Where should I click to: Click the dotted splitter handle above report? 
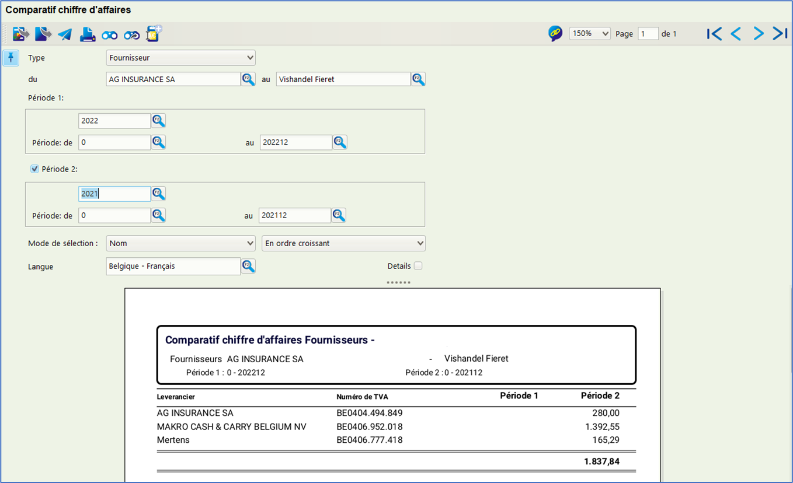[x=399, y=282]
